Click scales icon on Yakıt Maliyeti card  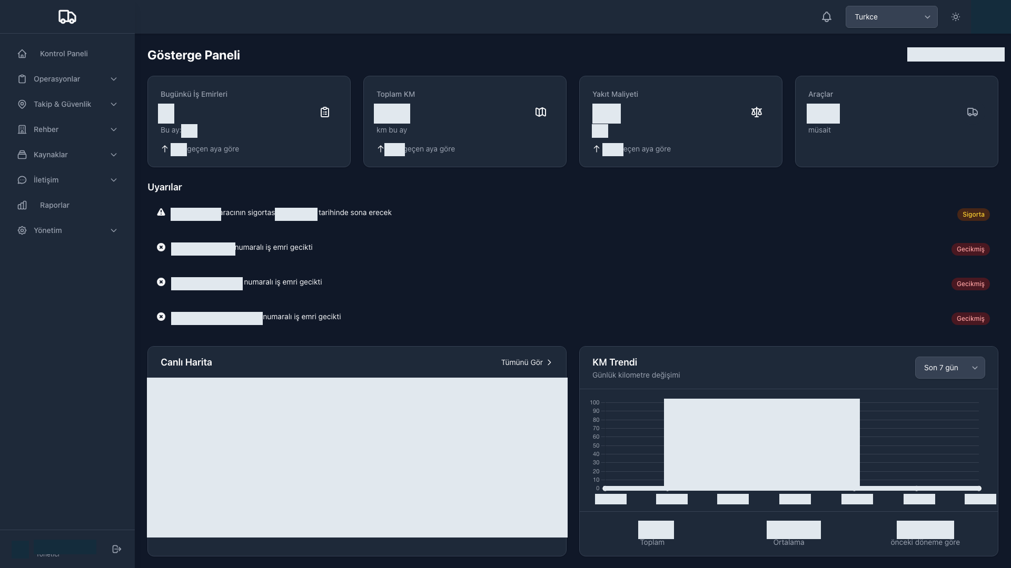coord(757,112)
